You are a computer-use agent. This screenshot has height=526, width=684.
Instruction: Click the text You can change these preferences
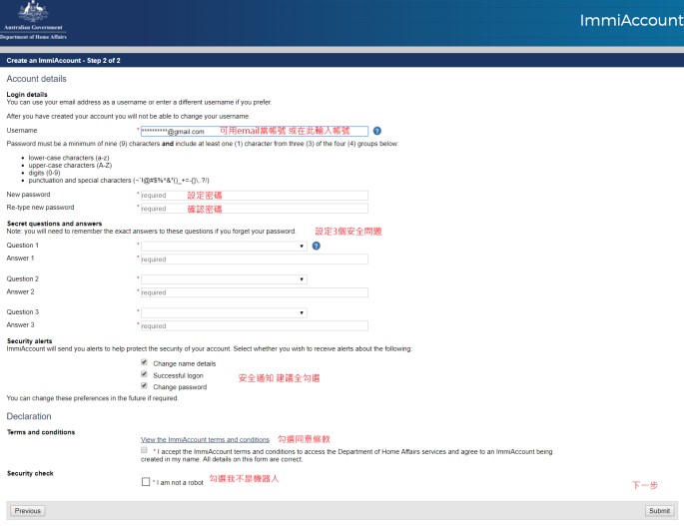(93, 398)
